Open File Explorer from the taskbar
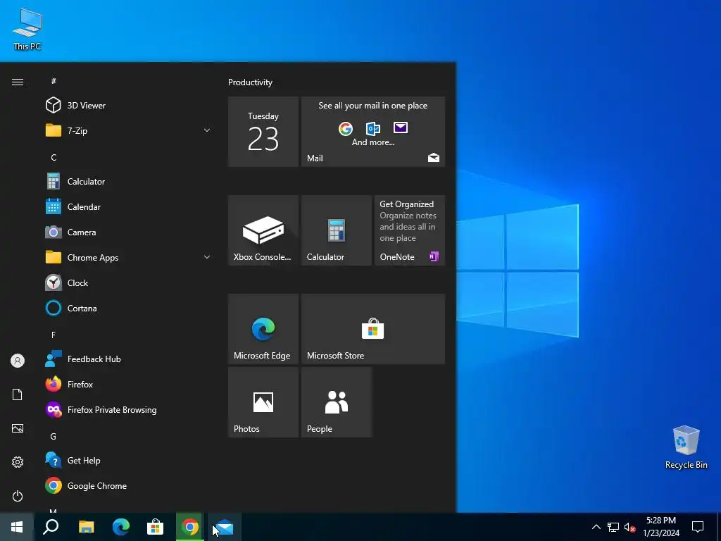721x541 pixels. 87,527
